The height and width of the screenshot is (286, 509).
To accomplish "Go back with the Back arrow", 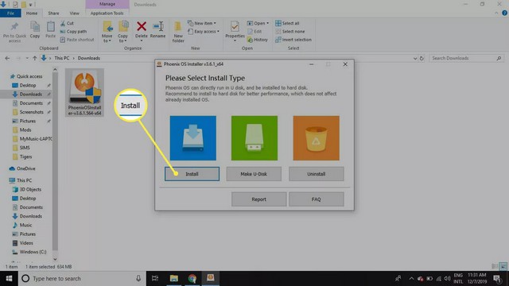I will point(7,58).
